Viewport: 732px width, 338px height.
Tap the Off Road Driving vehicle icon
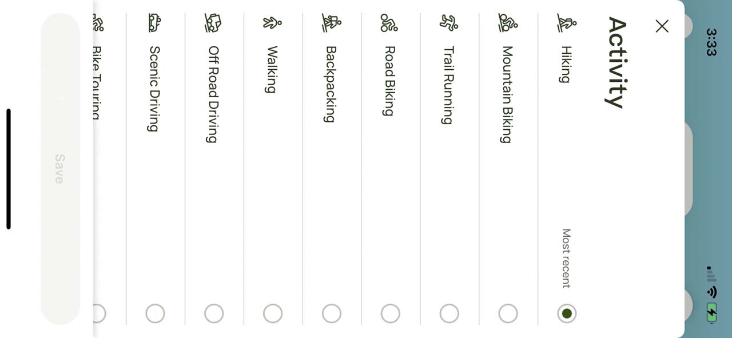(x=213, y=23)
